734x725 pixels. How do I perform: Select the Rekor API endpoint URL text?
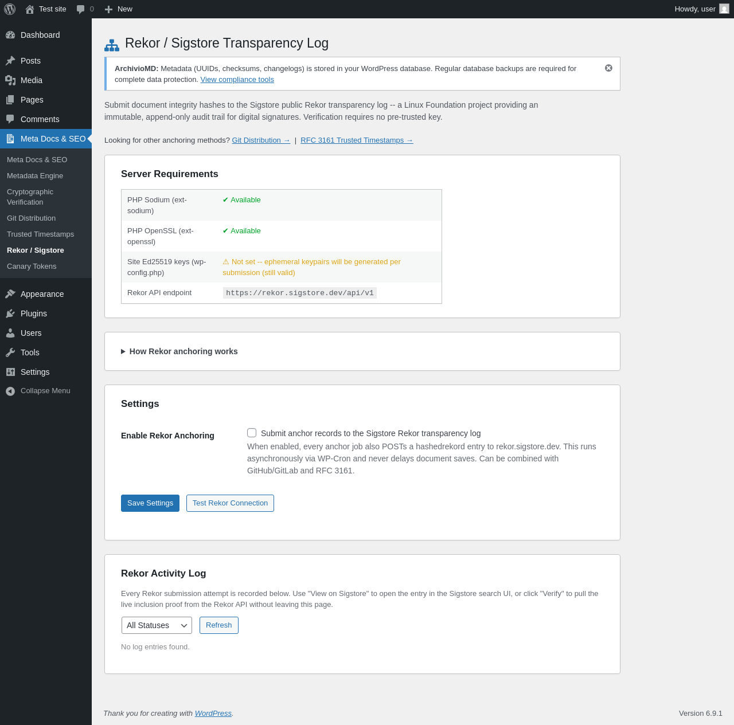coord(300,293)
